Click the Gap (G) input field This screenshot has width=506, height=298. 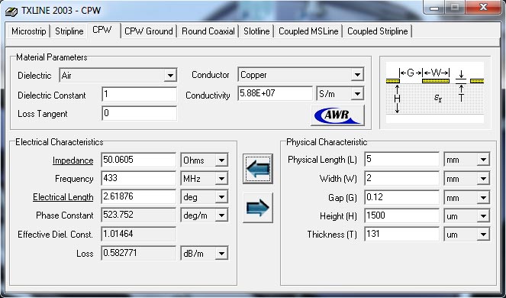402,197
